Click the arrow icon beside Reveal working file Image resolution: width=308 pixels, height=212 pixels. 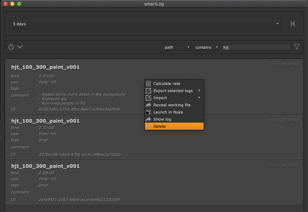[x=148, y=105]
